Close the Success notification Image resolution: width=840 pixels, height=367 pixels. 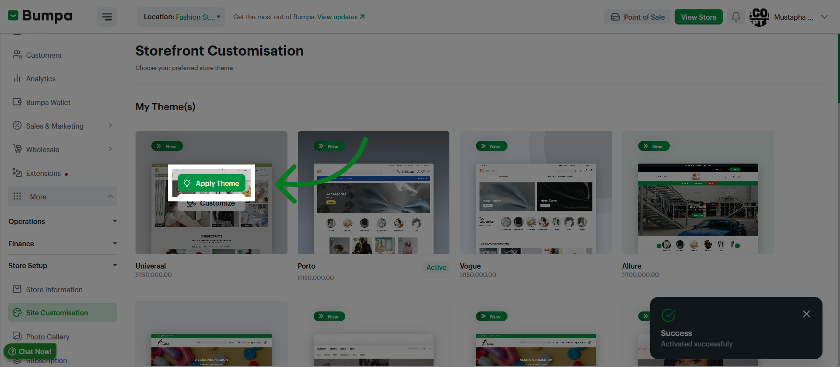click(806, 314)
